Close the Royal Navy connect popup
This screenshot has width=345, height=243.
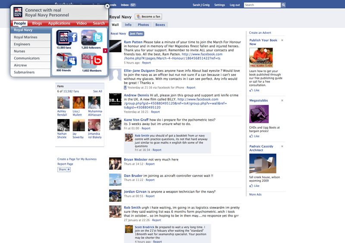pos(107,6)
